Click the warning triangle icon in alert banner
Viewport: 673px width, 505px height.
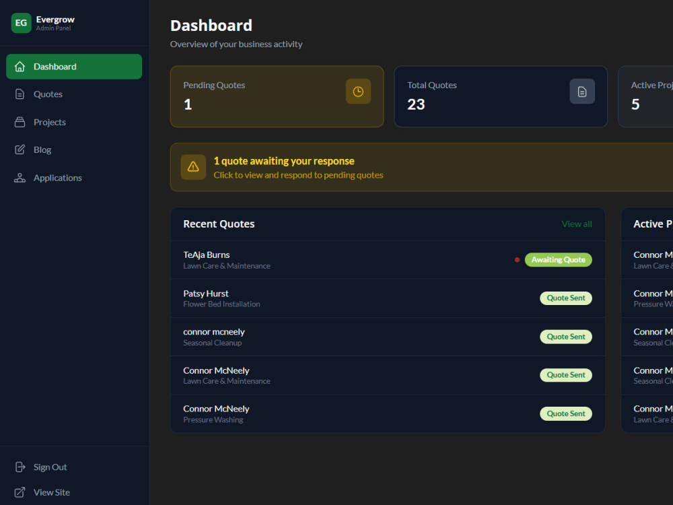193,166
